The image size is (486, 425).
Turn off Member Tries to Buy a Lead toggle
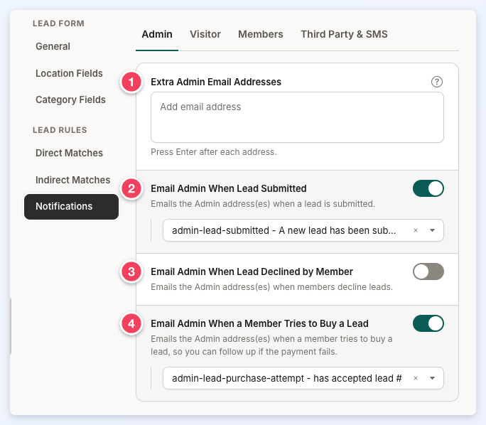click(x=428, y=323)
